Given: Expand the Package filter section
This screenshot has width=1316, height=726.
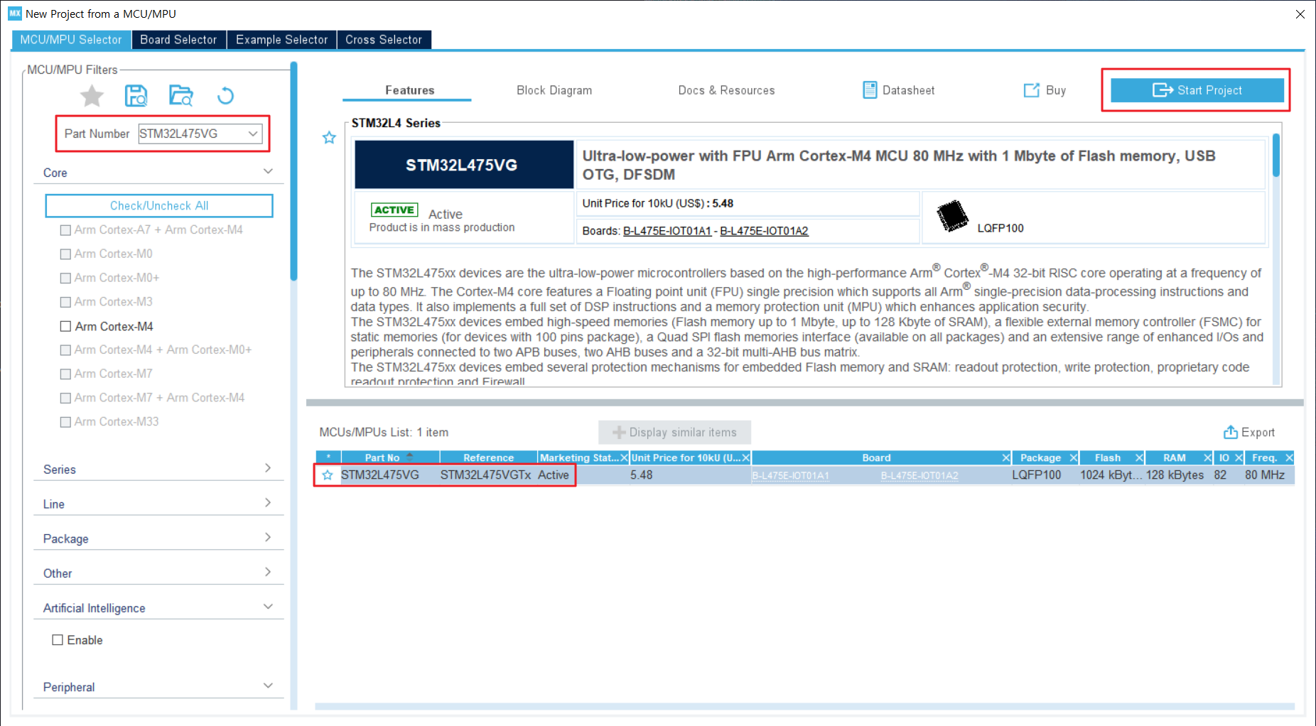Looking at the screenshot, I should [267, 538].
